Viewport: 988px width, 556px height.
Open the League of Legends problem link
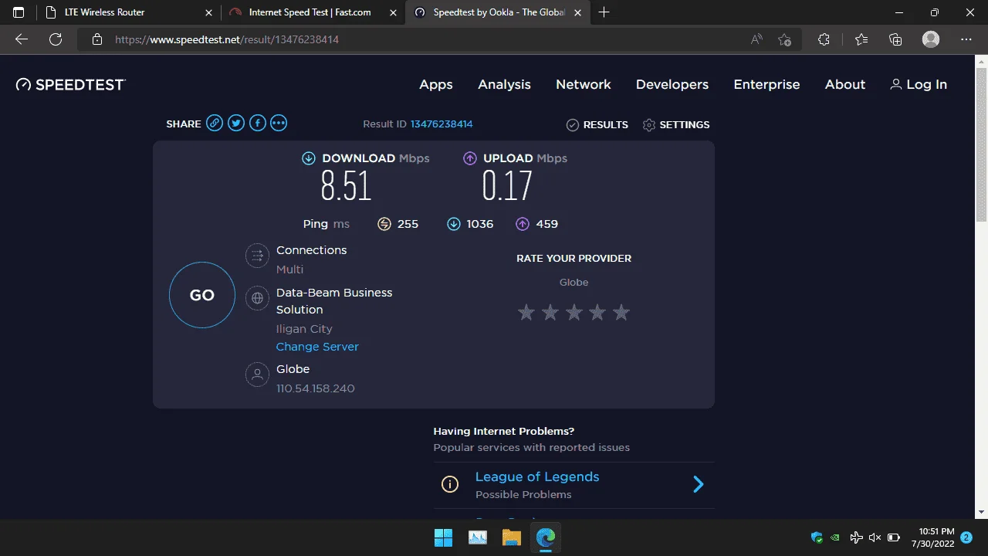point(537,476)
